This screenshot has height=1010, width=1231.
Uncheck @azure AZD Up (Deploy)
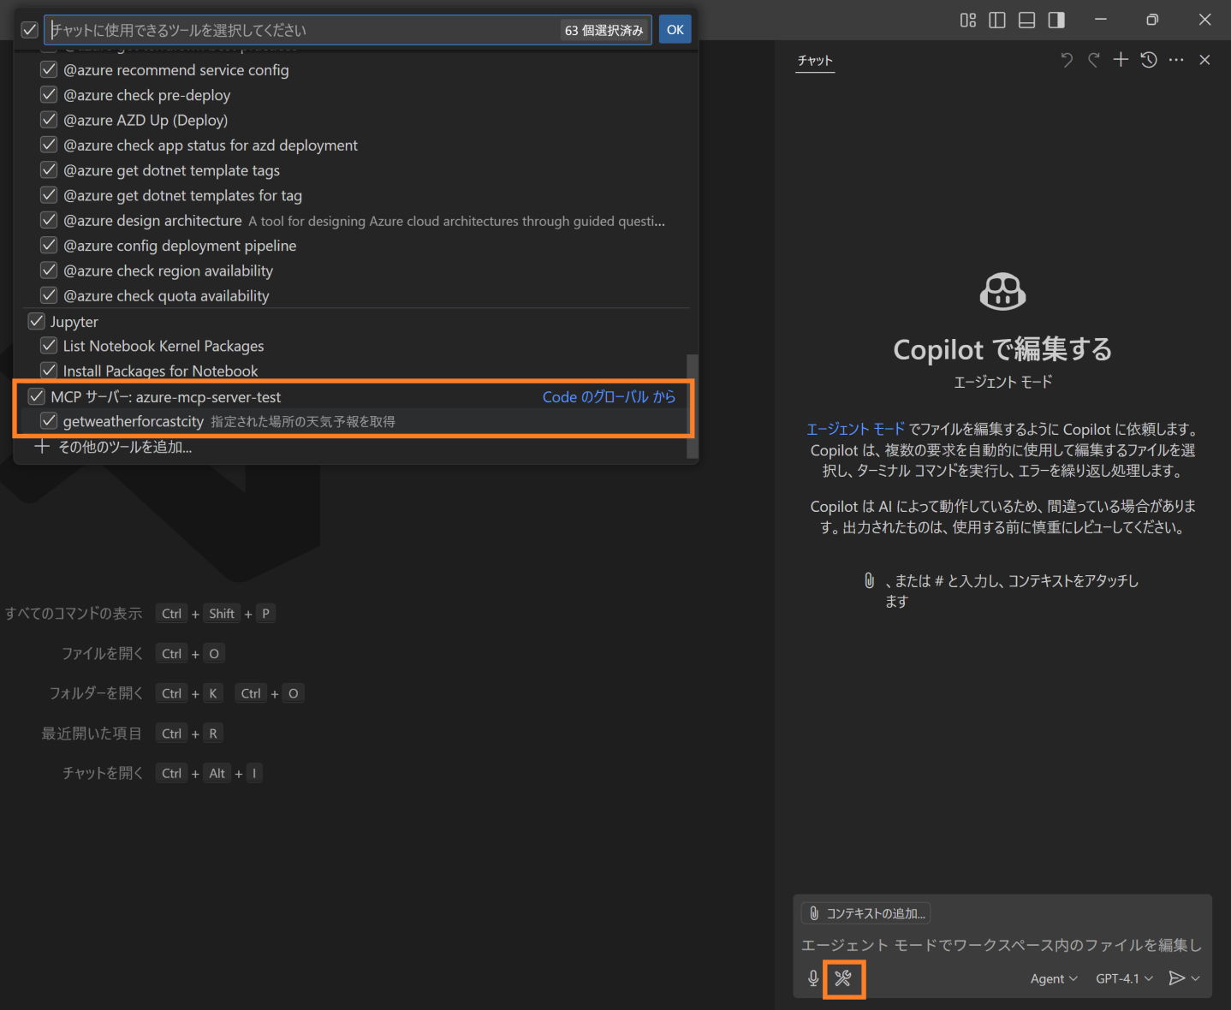pyautogui.click(x=49, y=120)
